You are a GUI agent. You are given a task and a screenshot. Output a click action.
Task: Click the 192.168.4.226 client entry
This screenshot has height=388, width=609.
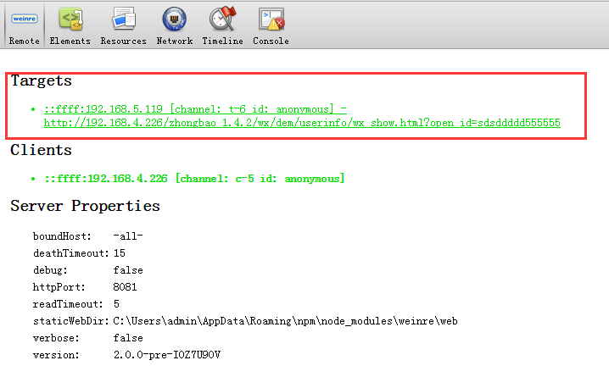[194, 179]
